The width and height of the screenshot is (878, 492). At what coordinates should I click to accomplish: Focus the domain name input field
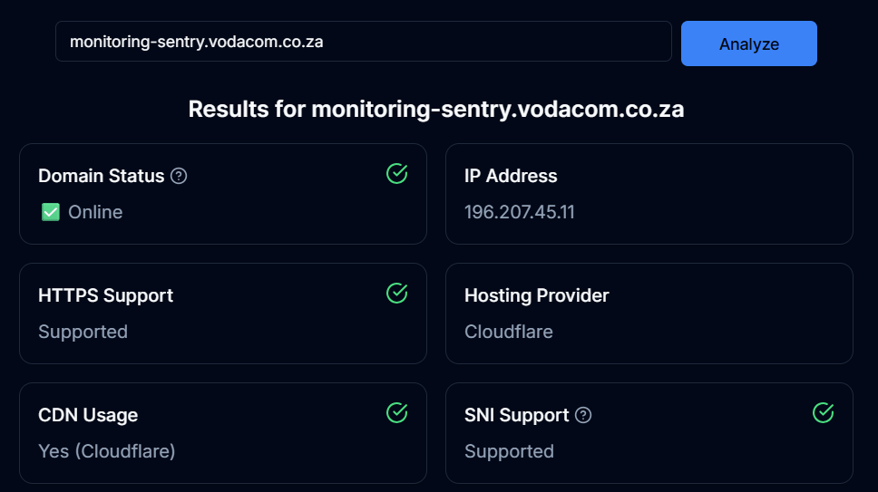363,42
